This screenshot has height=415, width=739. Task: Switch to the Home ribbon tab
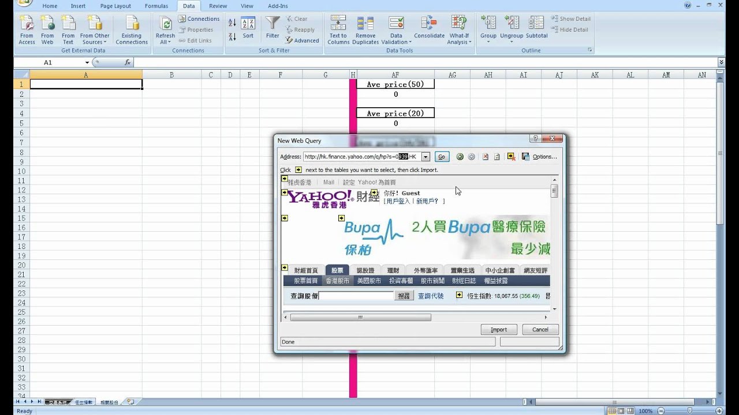click(x=50, y=6)
